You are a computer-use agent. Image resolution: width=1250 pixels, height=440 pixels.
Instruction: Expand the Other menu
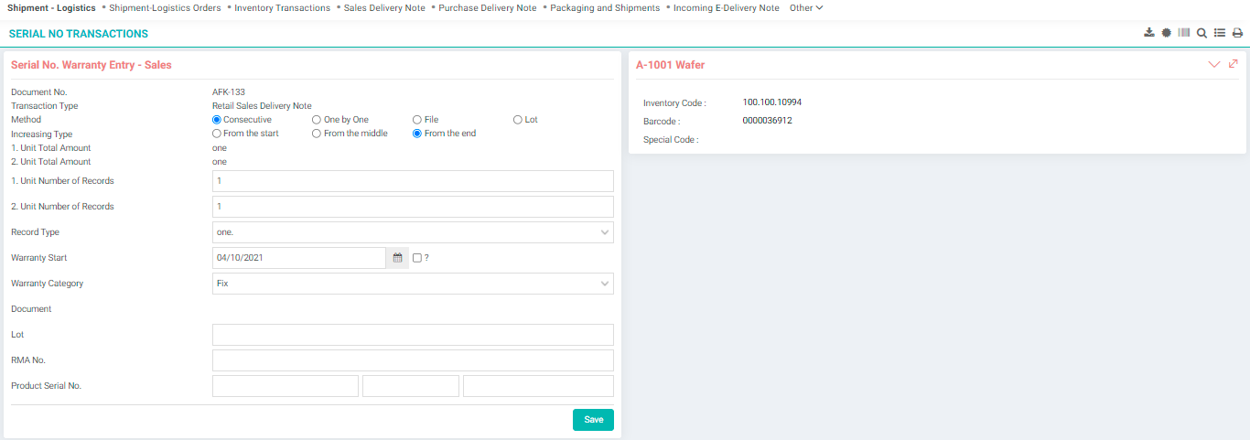806,7
